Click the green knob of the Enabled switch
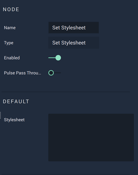138x175 pixels. (x=58, y=58)
